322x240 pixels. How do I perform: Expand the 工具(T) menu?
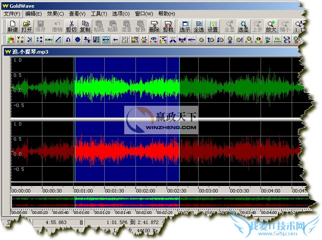click(x=99, y=14)
